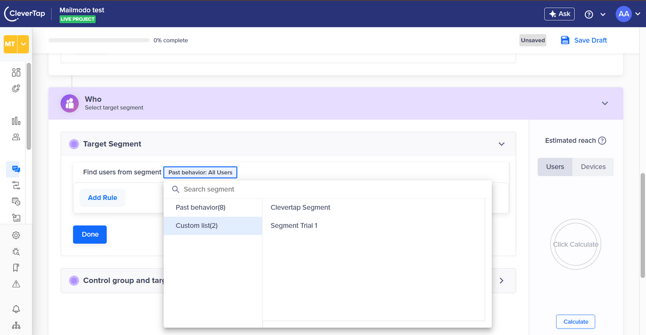Collapse the Who section chevron
The image size is (646, 335).
coord(605,103)
